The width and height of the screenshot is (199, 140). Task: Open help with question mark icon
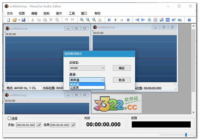pyautogui.click(x=189, y=20)
